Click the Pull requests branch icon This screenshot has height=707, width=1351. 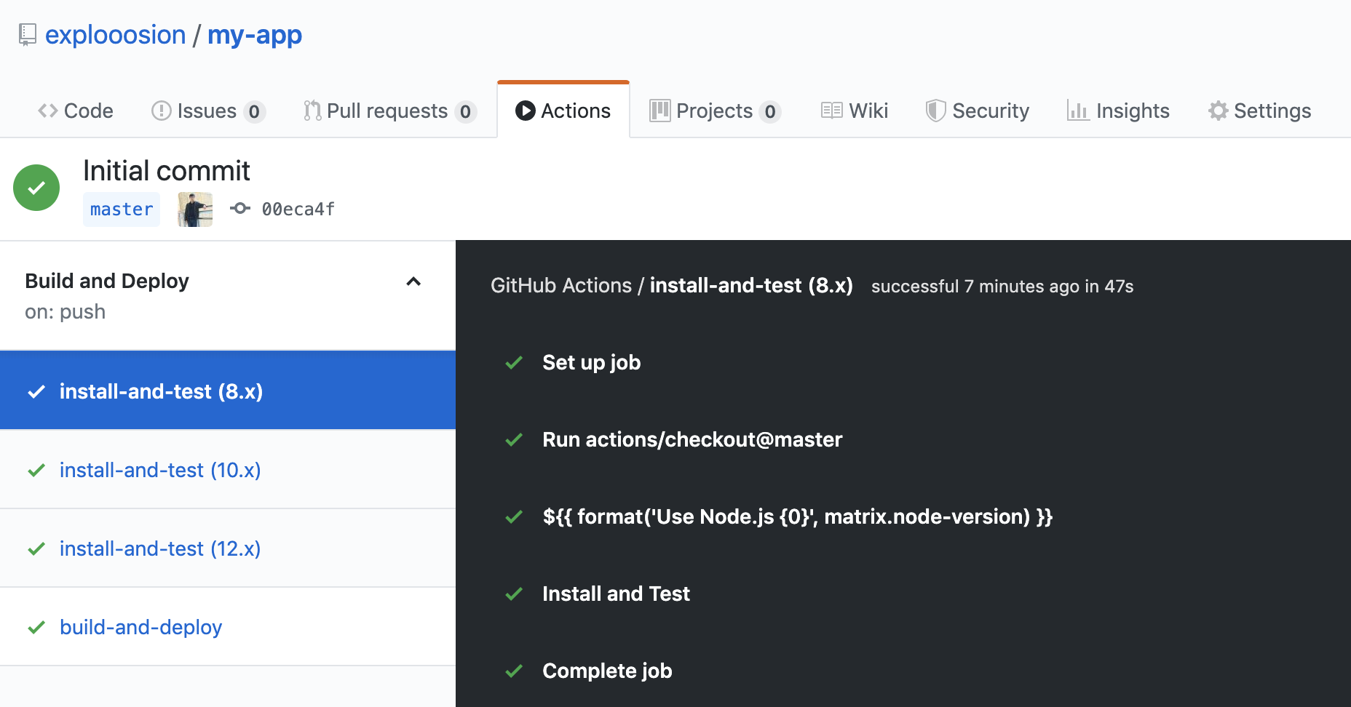pyautogui.click(x=312, y=111)
